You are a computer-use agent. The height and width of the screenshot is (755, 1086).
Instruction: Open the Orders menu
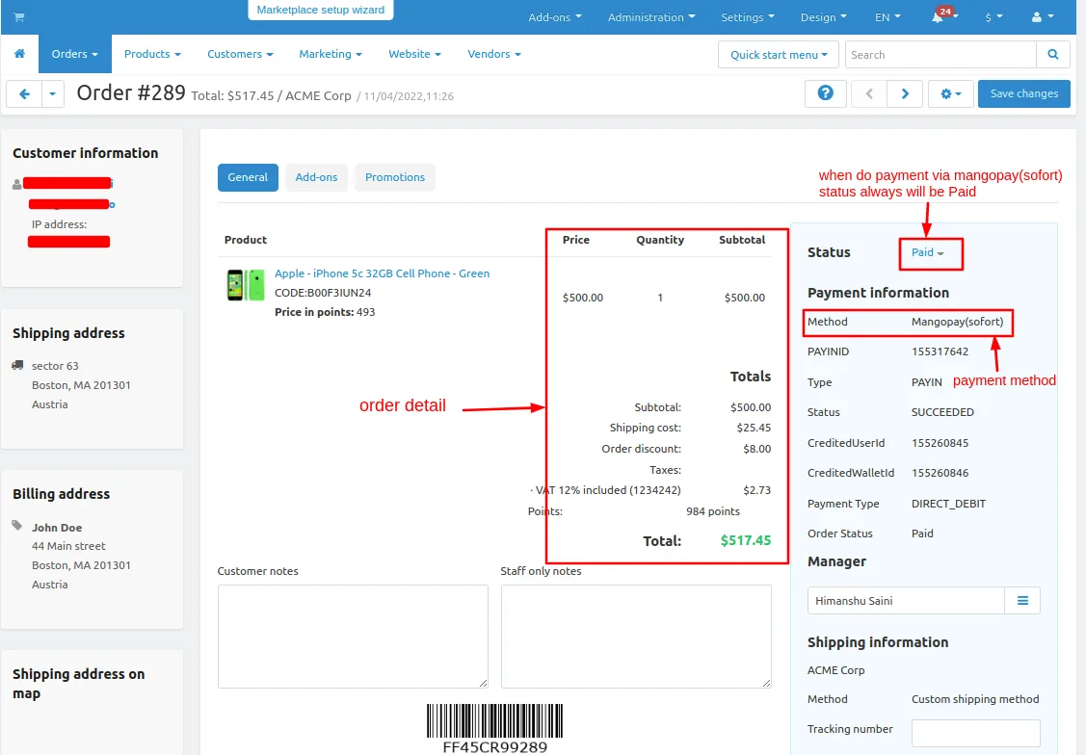point(75,54)
